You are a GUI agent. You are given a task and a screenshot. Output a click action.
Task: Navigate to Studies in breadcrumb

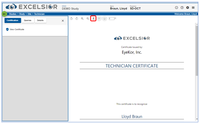pos(13,14)
